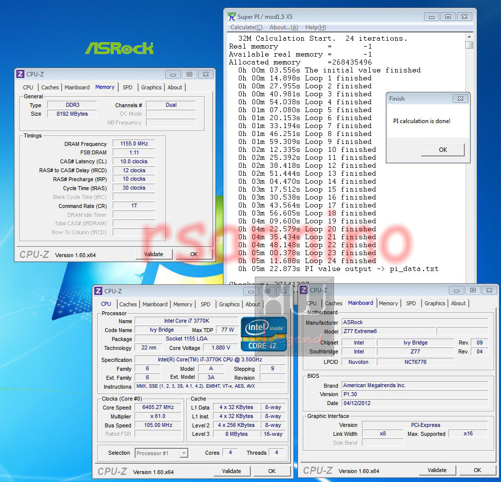This screenshot has height=482, width=501.
Task: Click the Super PI scrollbar up arrow
Action: pyautogui.click(x=469, y=37)
